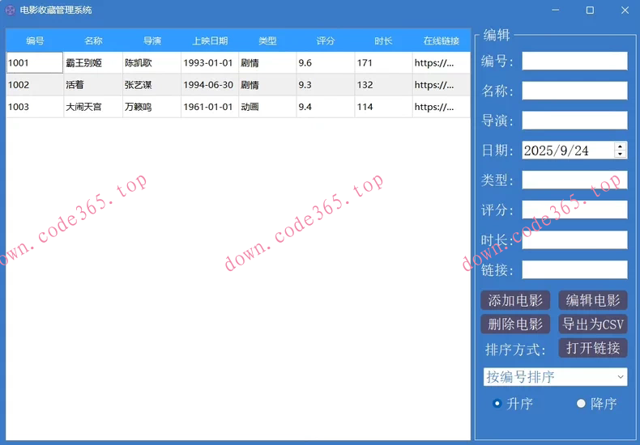
Task: Click the 类型 column header
Action: coord(268,40)
